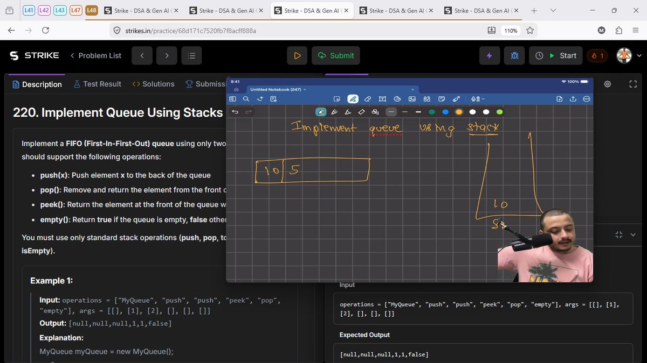The height and width of the screenshot is (363, 647).
Task: Expand the microphone recording dropdown
Action: (483, 99)
